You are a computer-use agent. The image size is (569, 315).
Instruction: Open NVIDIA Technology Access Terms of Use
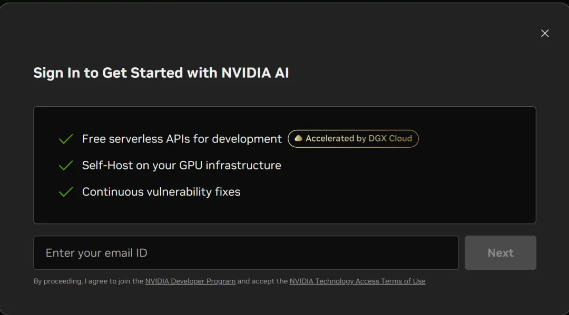(x=357, y=281)
